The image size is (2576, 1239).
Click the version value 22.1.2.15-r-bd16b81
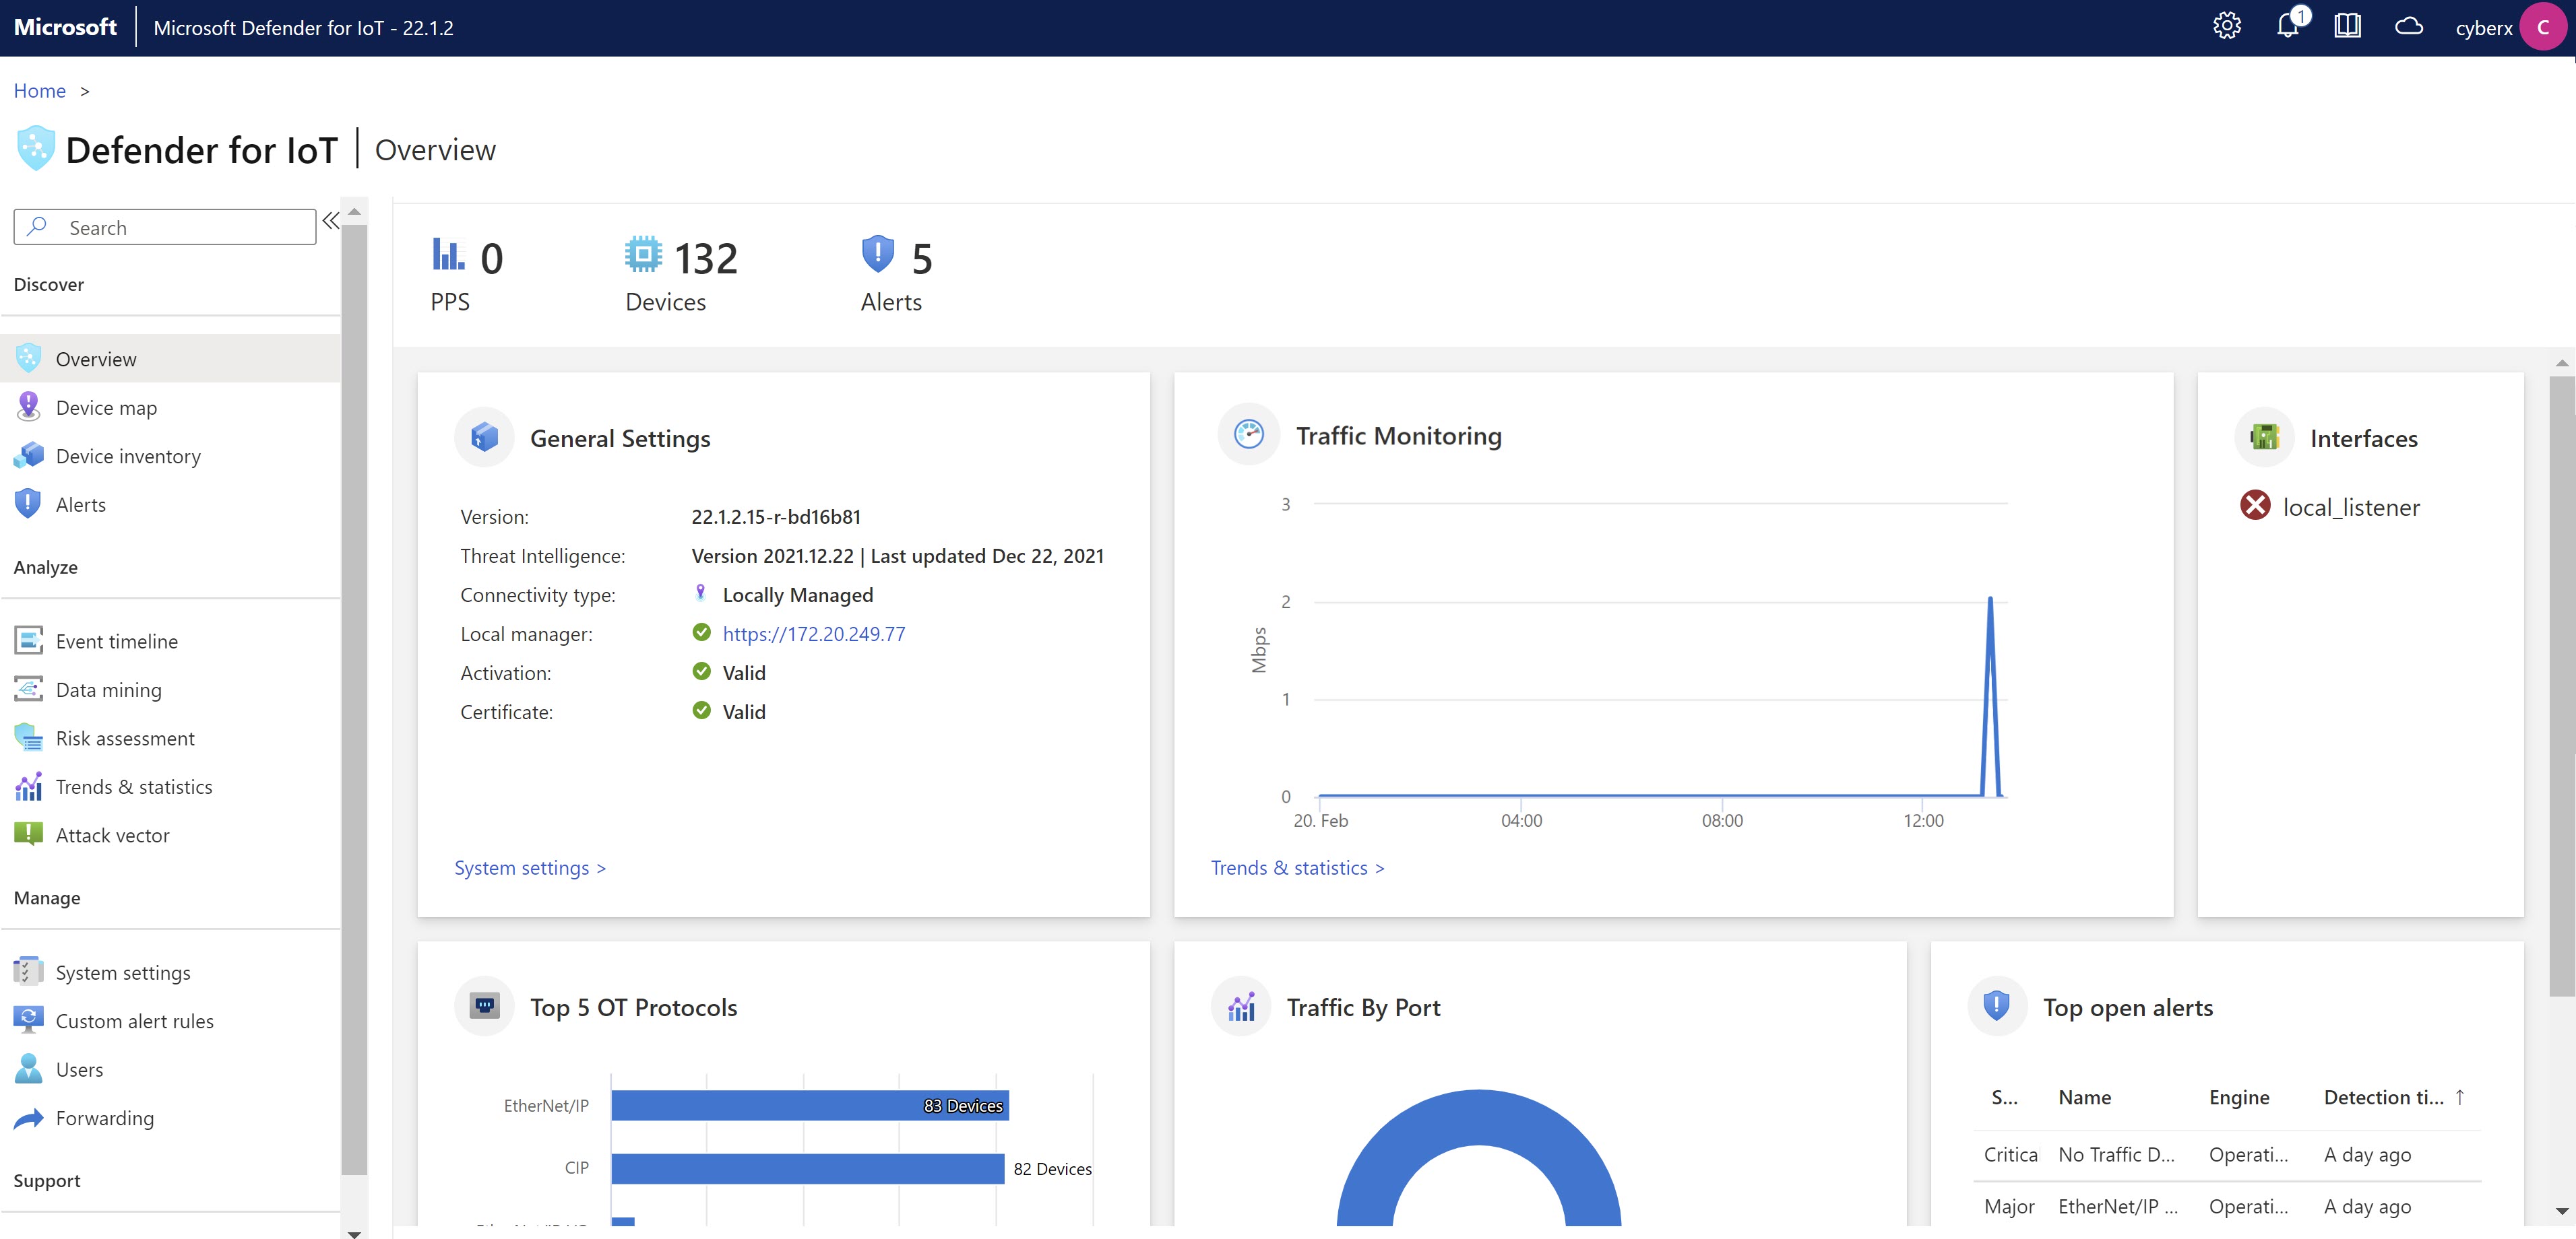[x=775, y=516]
